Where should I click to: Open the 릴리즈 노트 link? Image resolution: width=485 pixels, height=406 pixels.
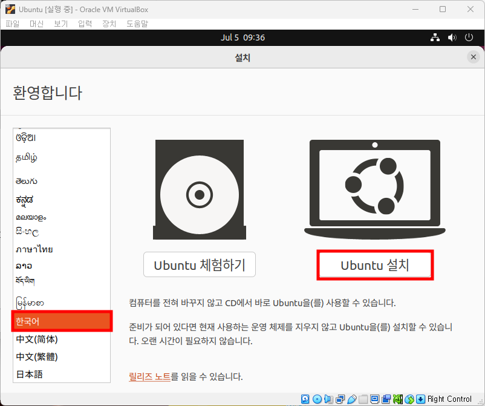(x=150, y=376)
